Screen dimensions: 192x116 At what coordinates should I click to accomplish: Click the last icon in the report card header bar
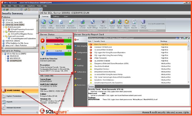188,38
